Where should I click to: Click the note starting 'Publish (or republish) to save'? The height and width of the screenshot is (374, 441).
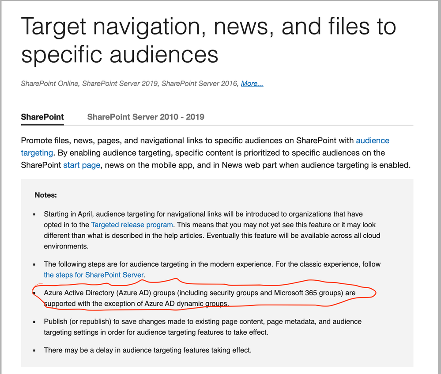click(x=203, y=327)
